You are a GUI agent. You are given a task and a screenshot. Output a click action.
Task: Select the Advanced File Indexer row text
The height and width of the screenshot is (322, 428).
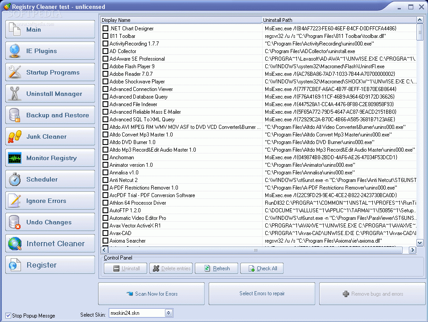pyautogui.click(x=133, y=104)
